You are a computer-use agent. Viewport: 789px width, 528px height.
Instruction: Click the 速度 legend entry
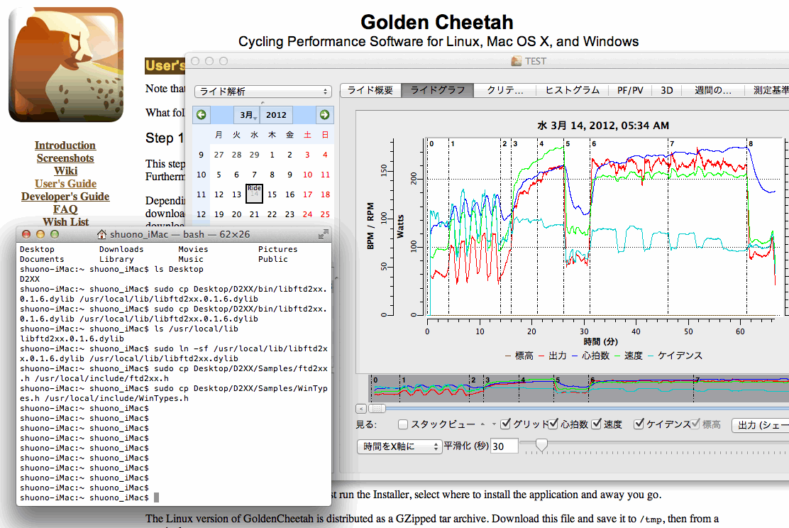pyautogui.click(x=629, y=356)
